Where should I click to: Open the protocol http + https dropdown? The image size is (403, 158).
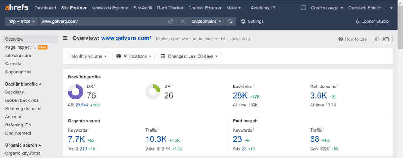[22, 22]
